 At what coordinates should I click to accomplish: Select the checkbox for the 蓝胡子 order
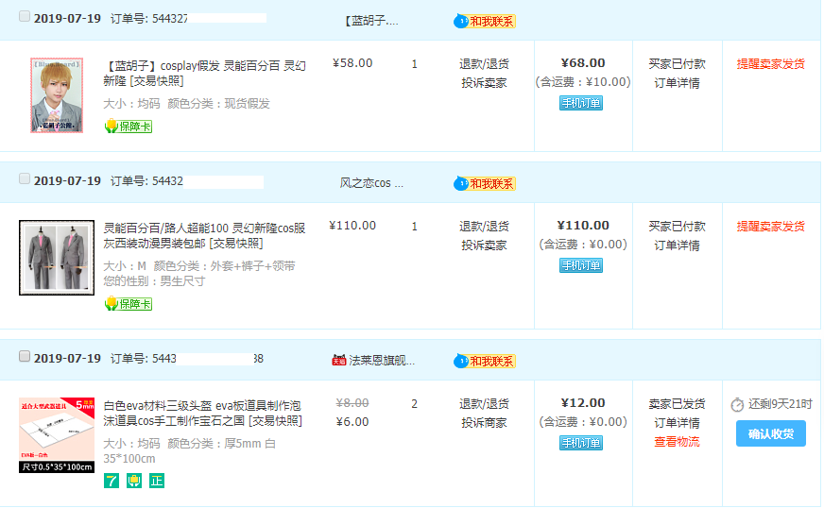pyautogui.click(x=25, y=17)
